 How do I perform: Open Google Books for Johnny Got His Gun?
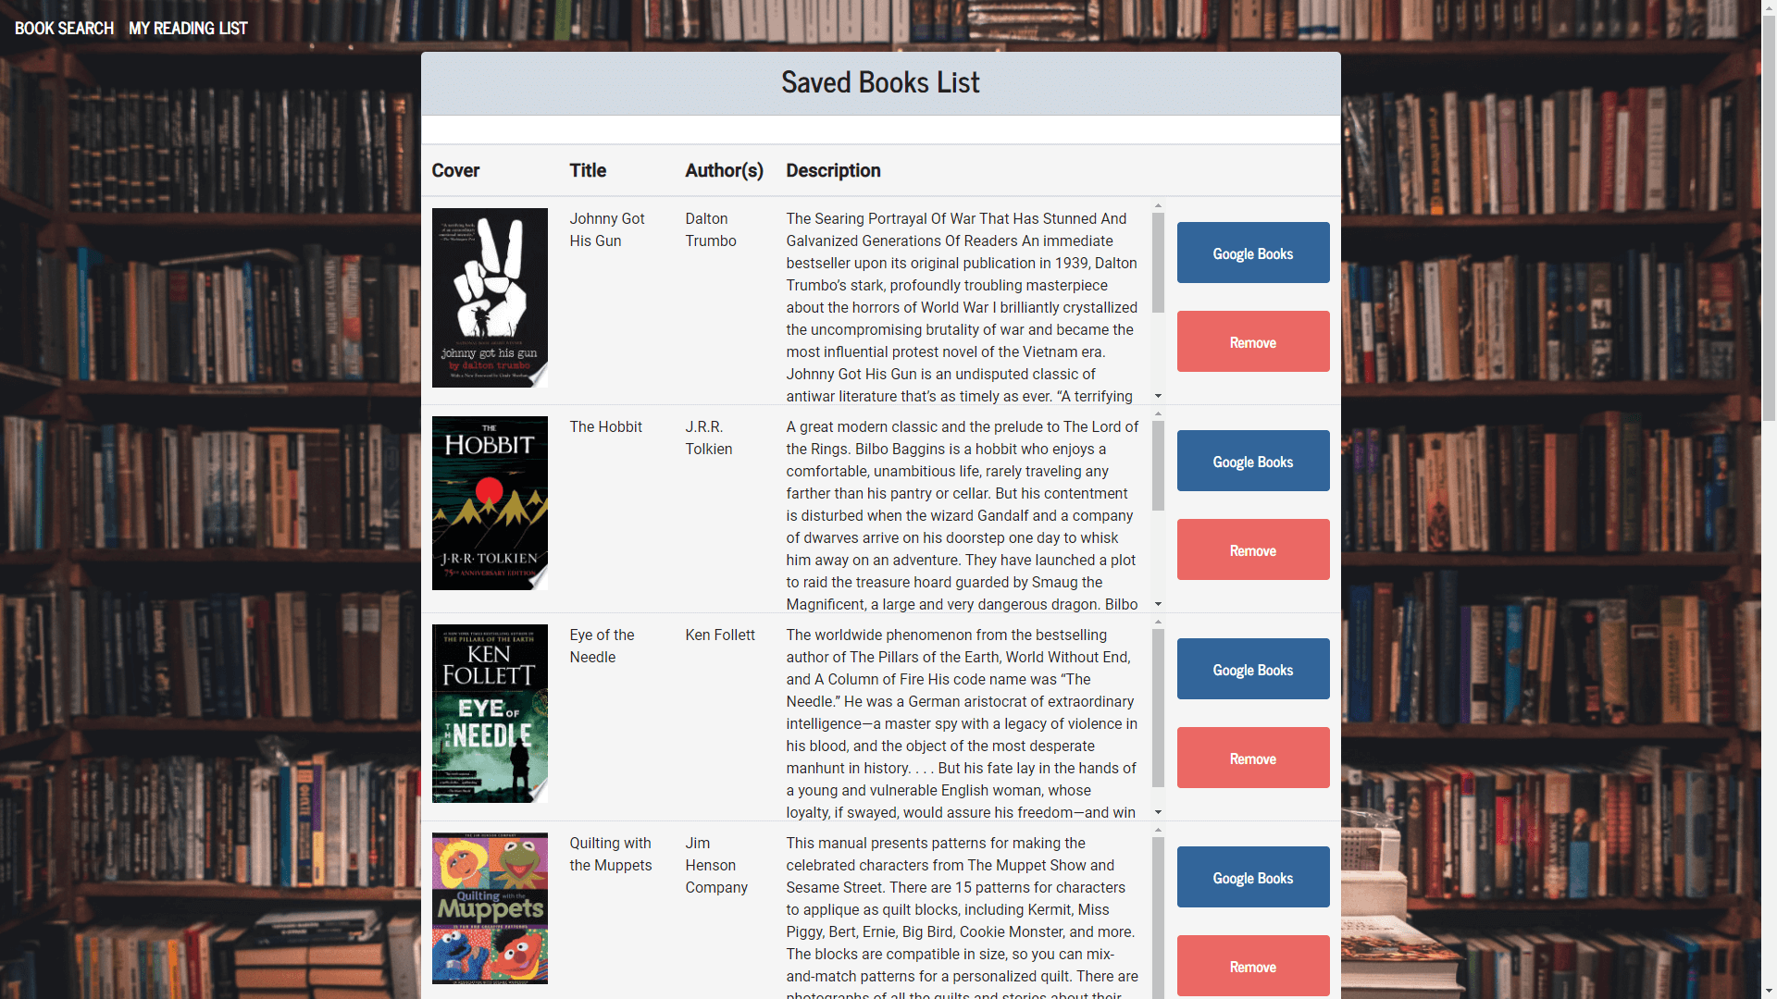[x=1252, y=253]
